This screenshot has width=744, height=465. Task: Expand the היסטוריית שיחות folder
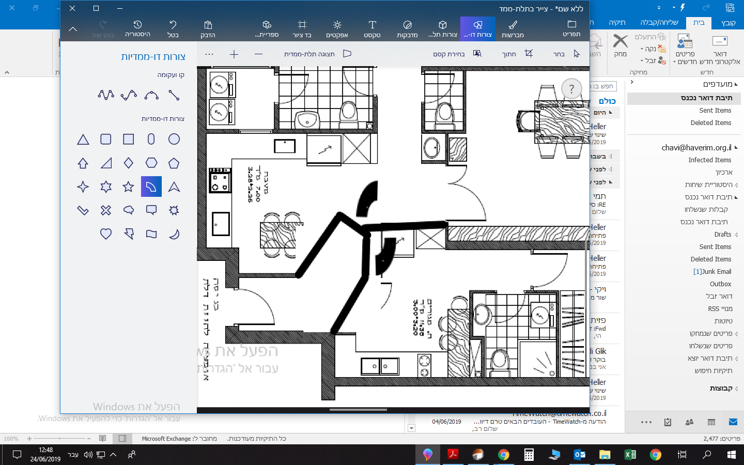736,185
